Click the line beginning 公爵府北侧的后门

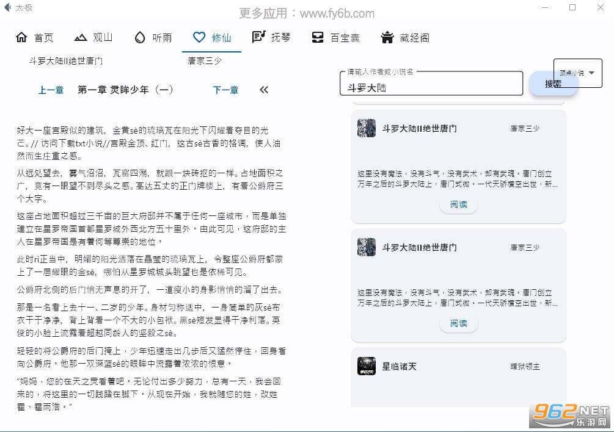[150, 290]
